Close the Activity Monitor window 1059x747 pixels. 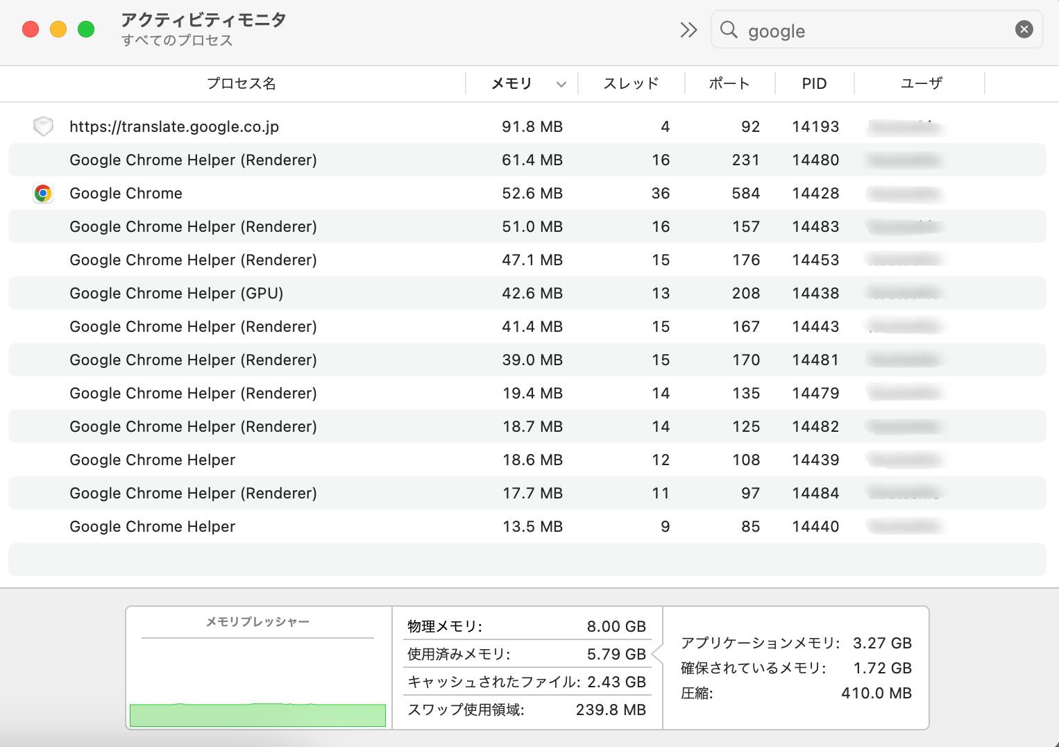(x=31, y=29)
